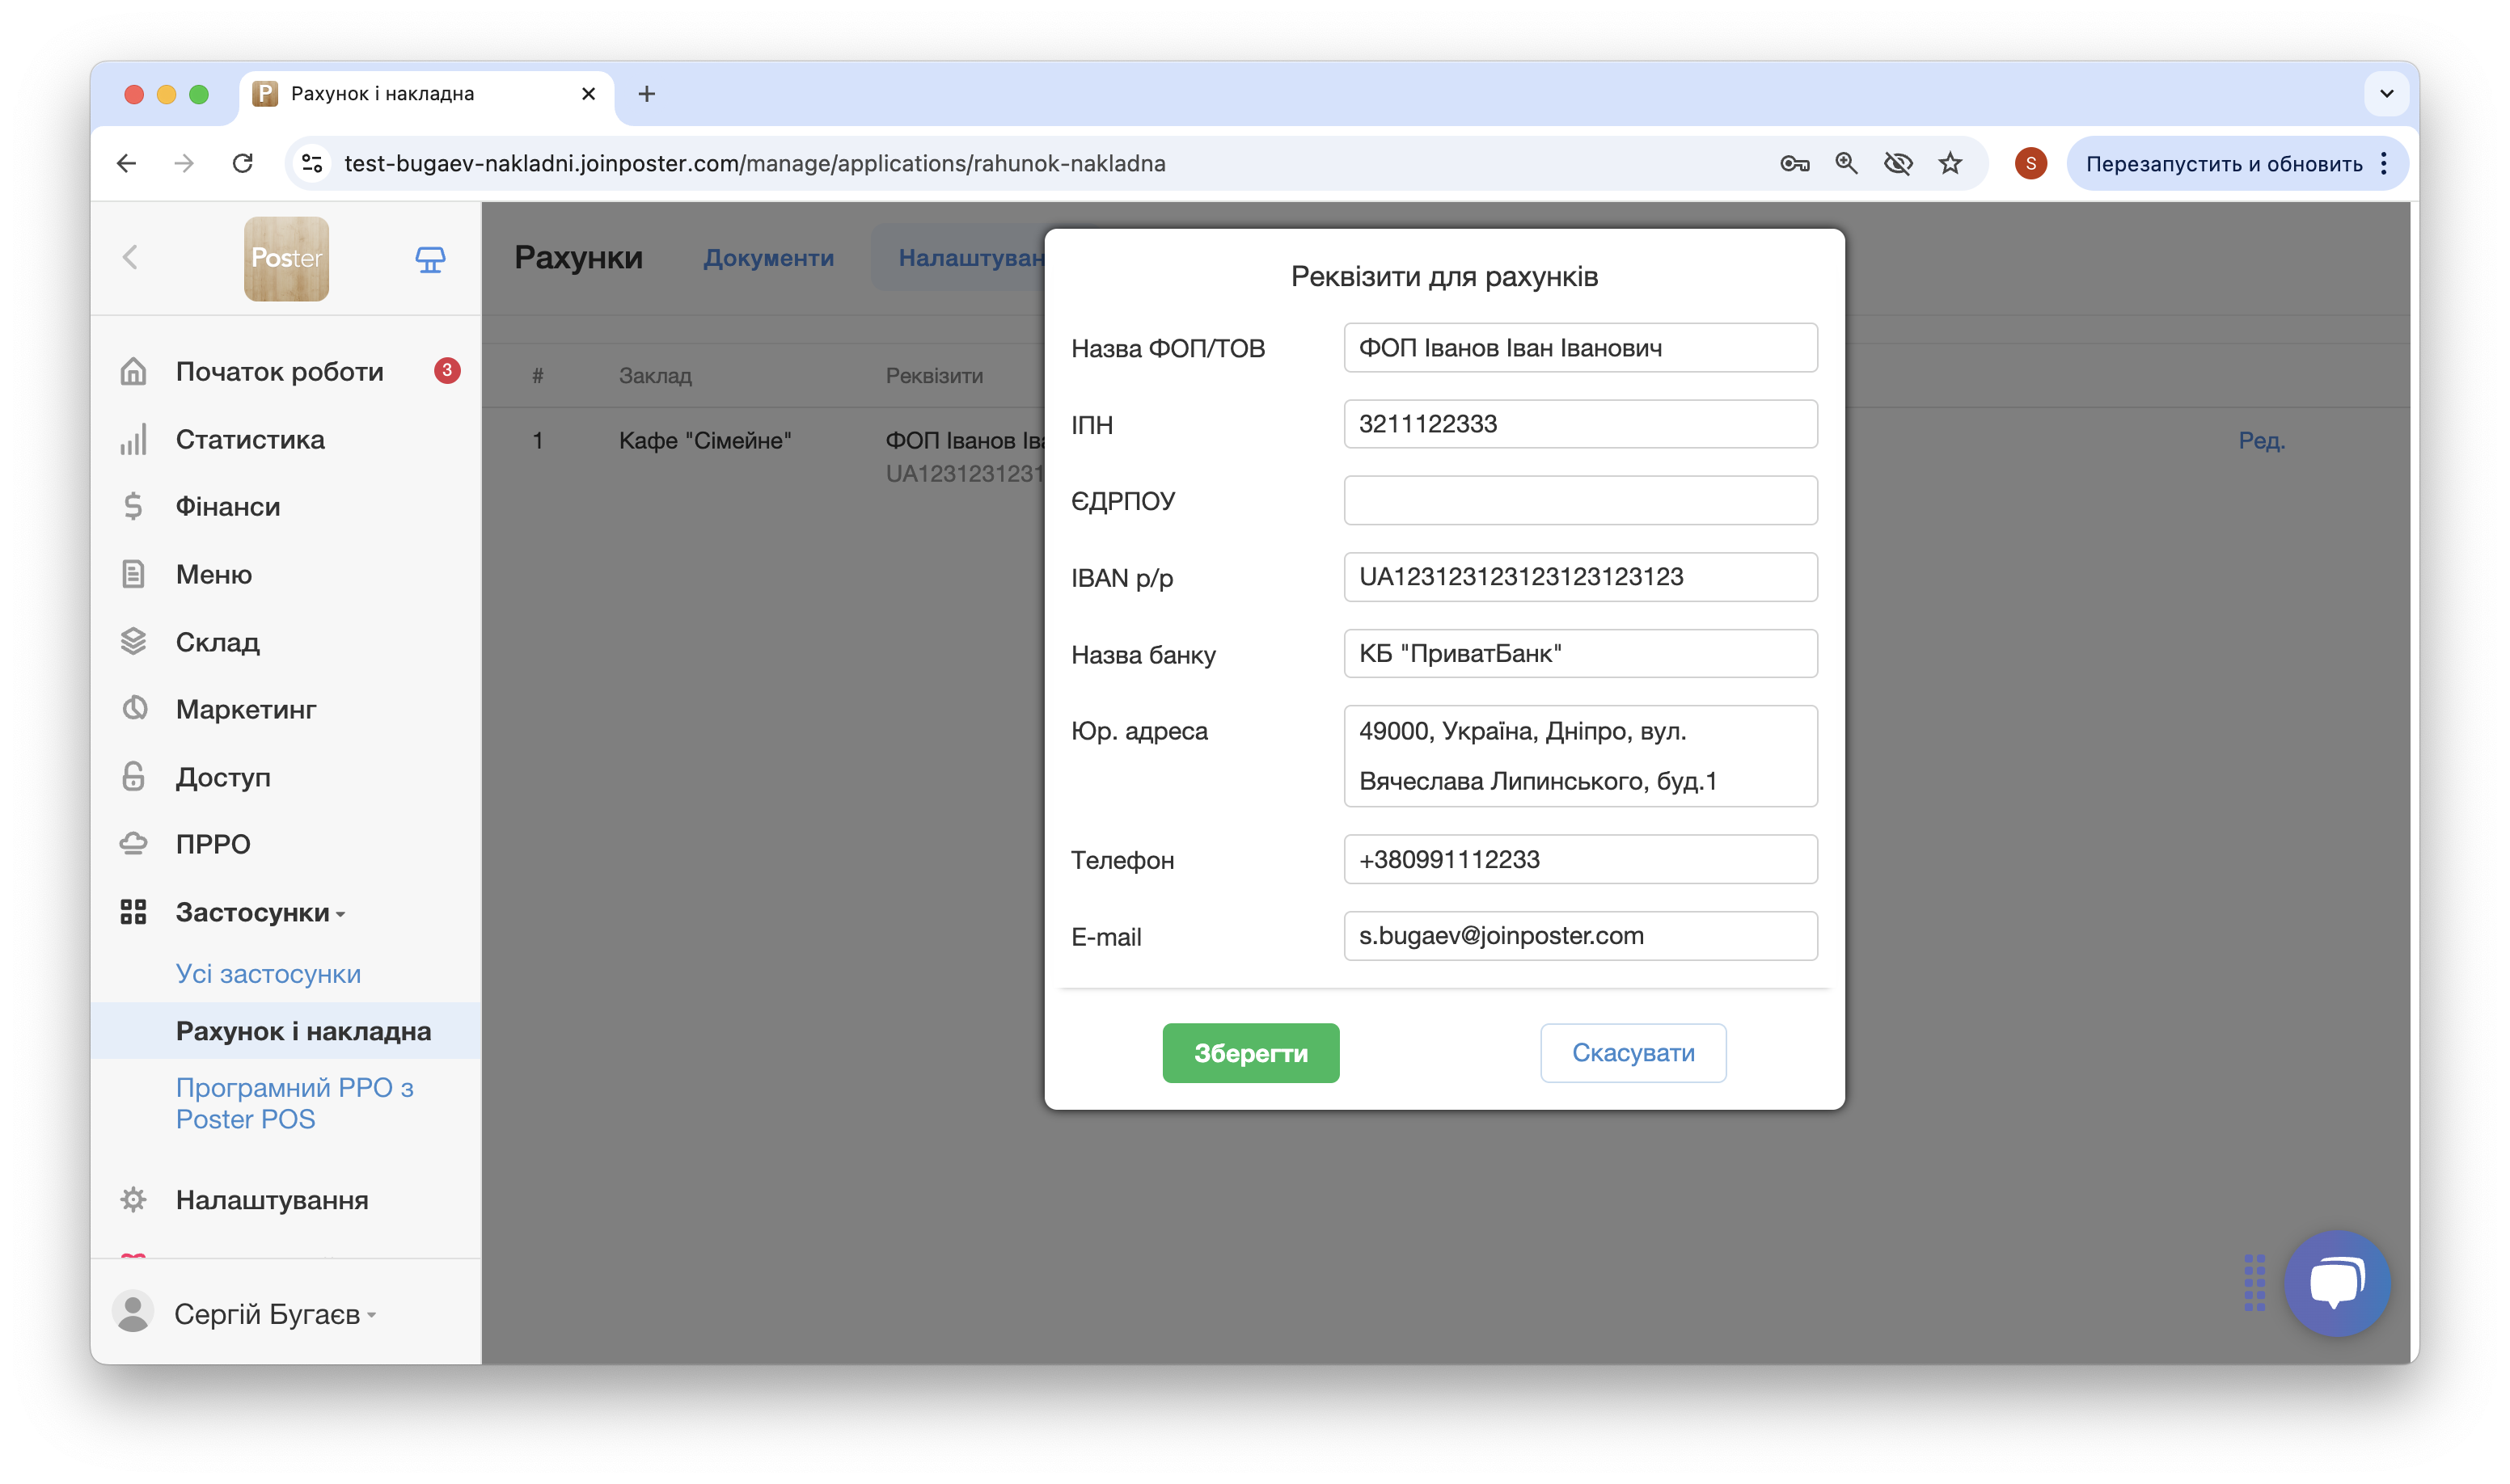Go back using the browser back arrow
Image resolution: width=2510 pixels, height=1484 pixels.
pyautogui.click(x=126, y=163)
